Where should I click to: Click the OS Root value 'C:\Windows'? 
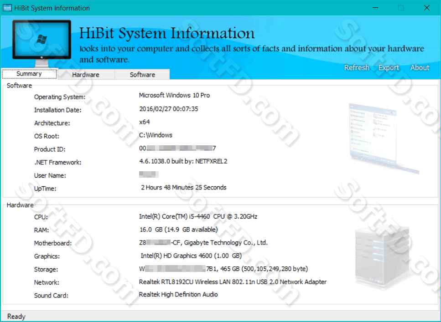(x=156, y=135)
